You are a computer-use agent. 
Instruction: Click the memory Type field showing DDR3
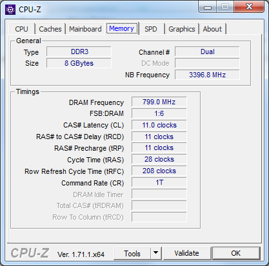point(79,52)
